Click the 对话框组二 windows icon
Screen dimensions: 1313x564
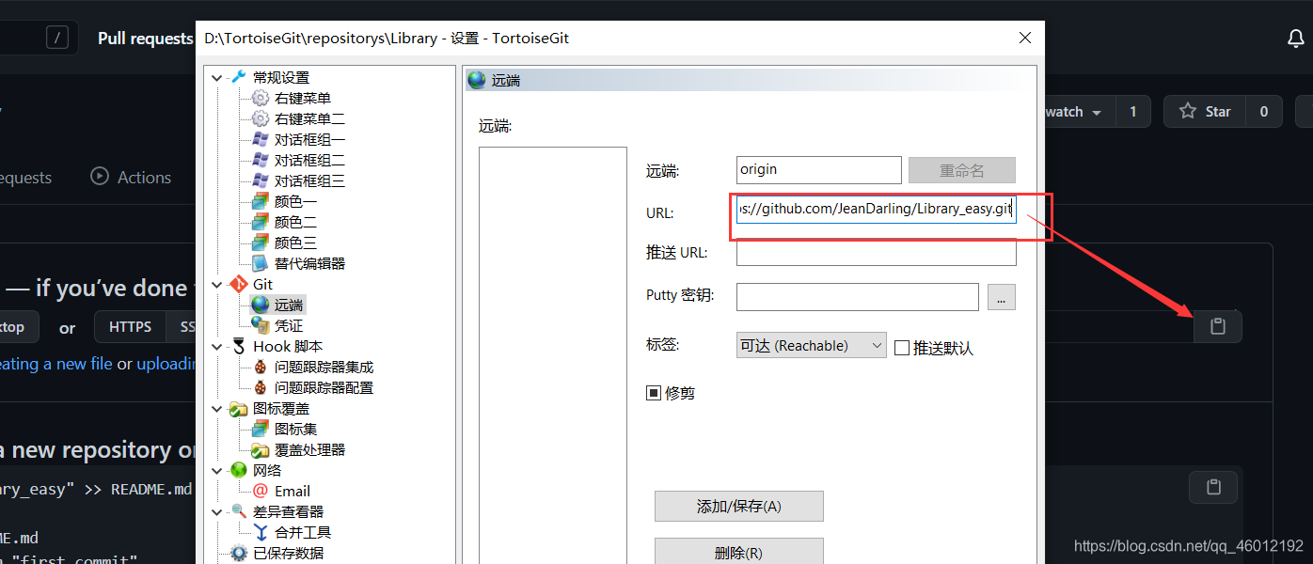pos(260,160)
